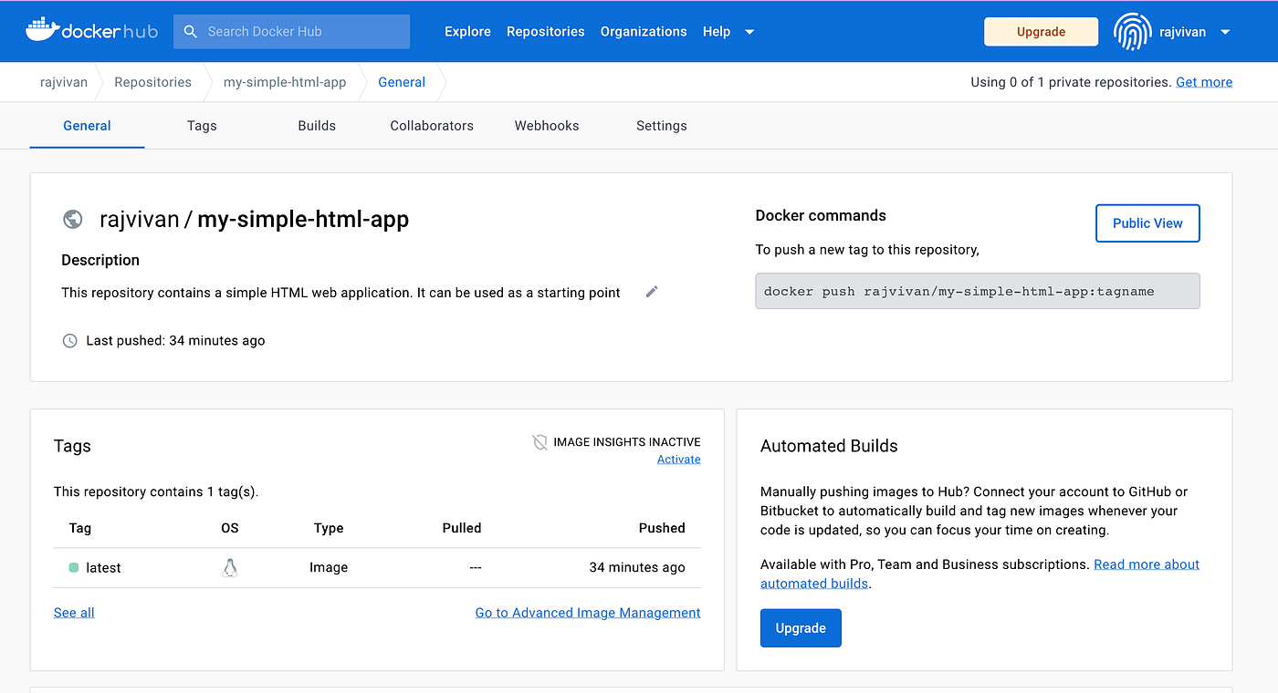Click rajvivan in the breadcrumb
Screen dimensions: 1278x693
point(64,82)
